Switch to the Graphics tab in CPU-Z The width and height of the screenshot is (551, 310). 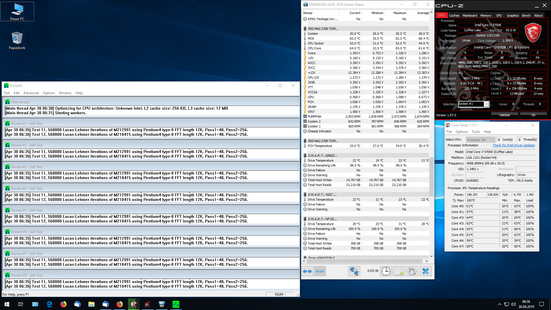pyautogui.click(x=513, y=15)
